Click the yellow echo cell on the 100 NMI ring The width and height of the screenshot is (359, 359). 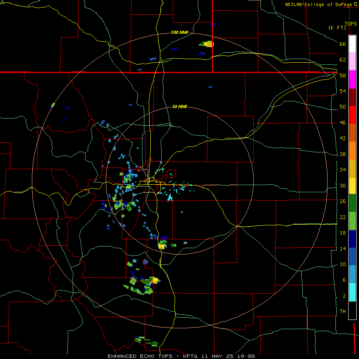(x=209, y=44)
